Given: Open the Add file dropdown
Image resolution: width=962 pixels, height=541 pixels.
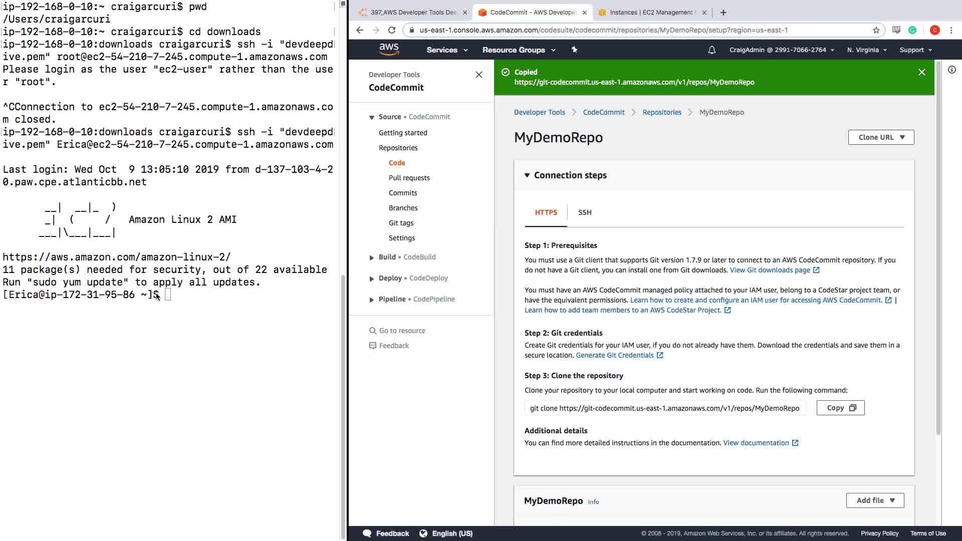Looking at the screenshot, I should (x=875, y=500).
